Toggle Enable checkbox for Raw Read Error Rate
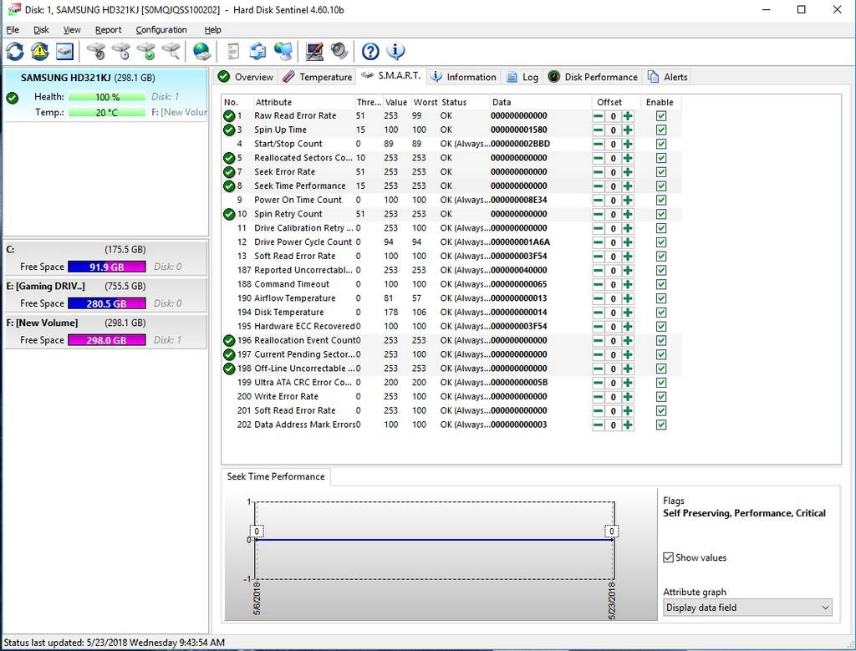Screen dimensions: 856x651 tap(661, 115)
